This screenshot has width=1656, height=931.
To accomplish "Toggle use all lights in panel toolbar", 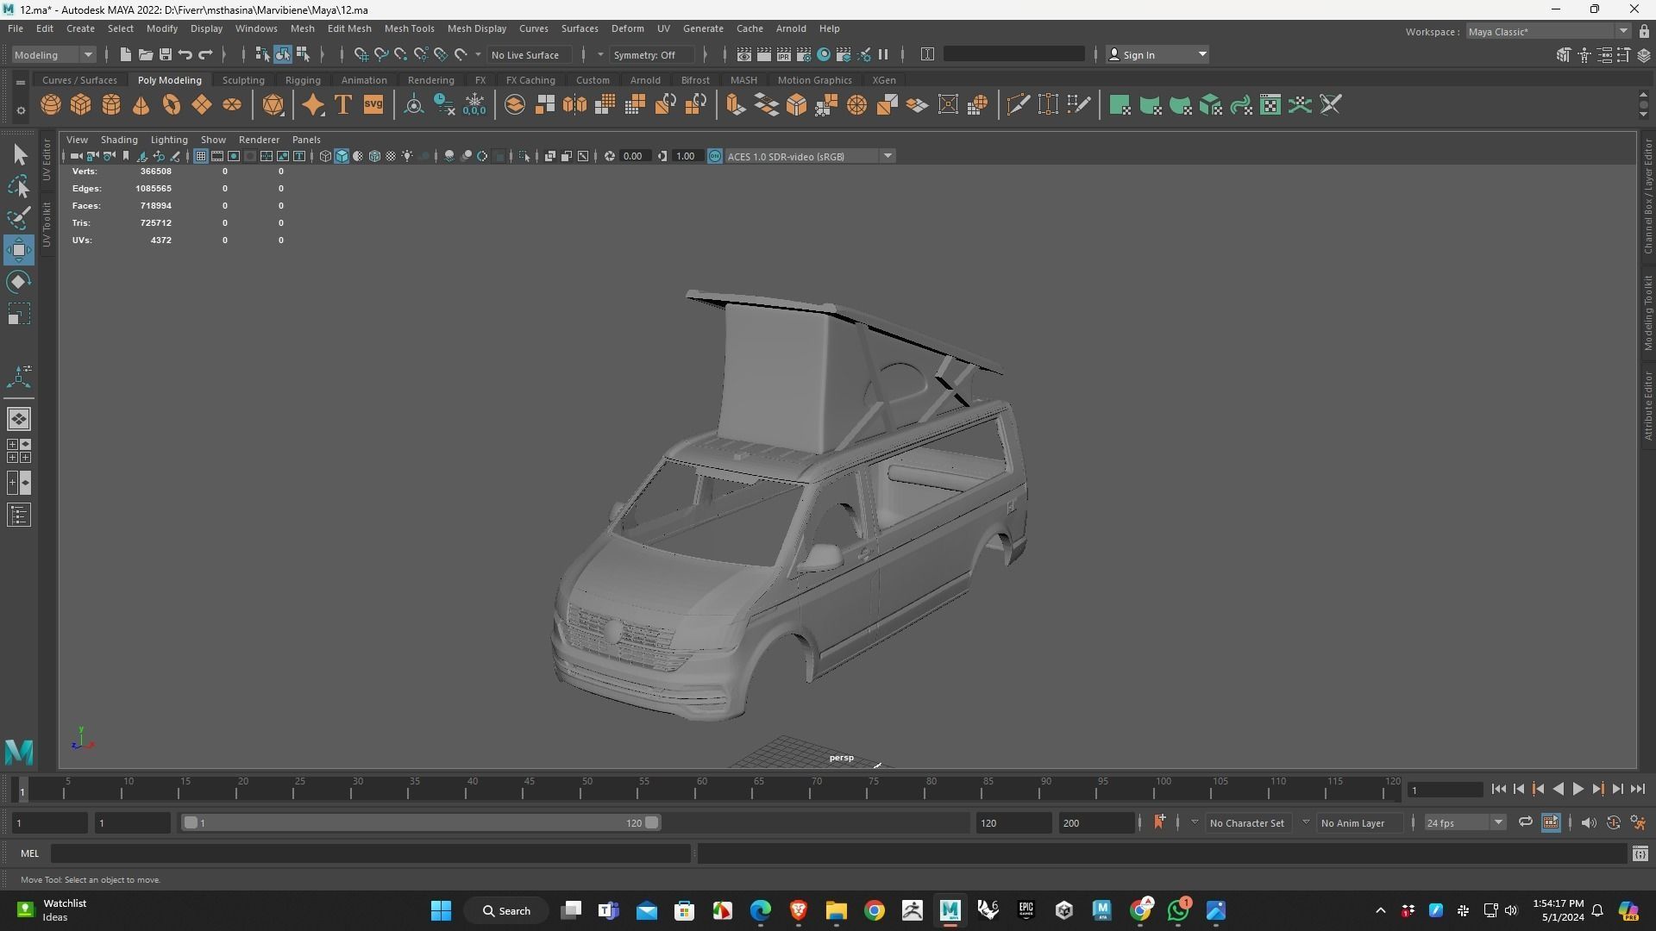I will click(x=407, y=156).
